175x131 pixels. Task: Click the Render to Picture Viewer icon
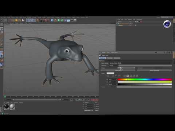click(44, 20)
